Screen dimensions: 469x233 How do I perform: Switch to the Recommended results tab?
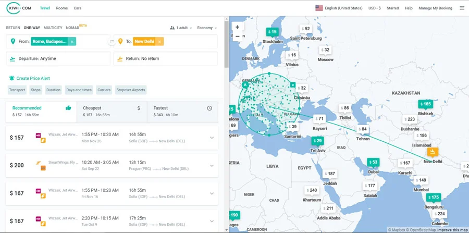pos(41,112)
